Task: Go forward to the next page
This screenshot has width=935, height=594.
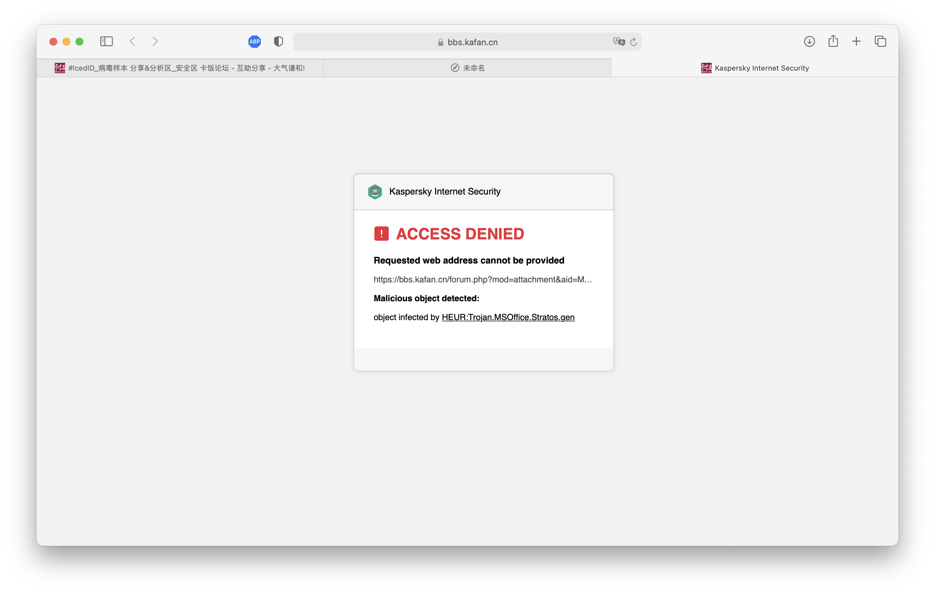Action: click(155, 42)
